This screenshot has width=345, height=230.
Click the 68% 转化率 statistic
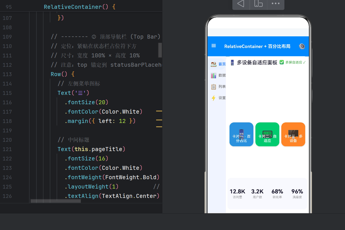point(277,194)
